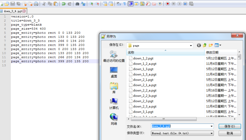Image resolution: width=246 pixels, height=140 pixels.
Task: Run macro multiple times icon
Action: tap(185, 4)
